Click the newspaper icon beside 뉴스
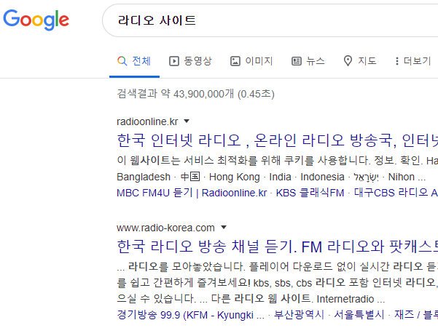Screen dimensions: 438x328 tap(297, 61)
